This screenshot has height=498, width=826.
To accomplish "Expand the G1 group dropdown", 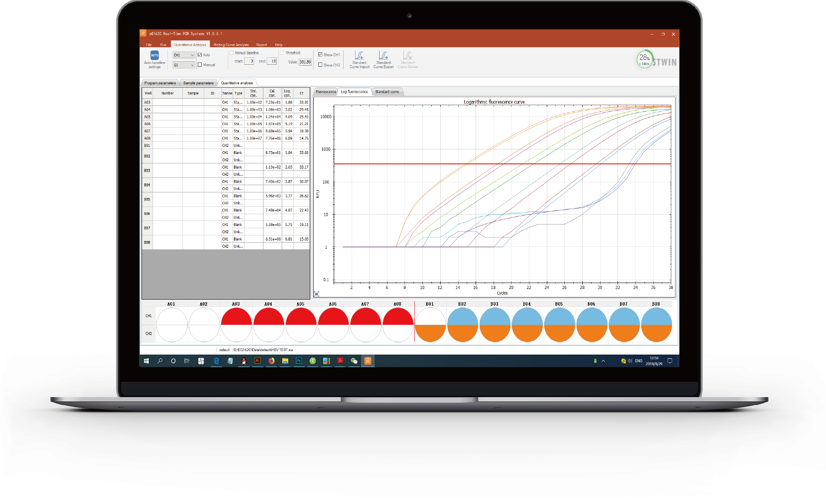I will coord(184,65).
